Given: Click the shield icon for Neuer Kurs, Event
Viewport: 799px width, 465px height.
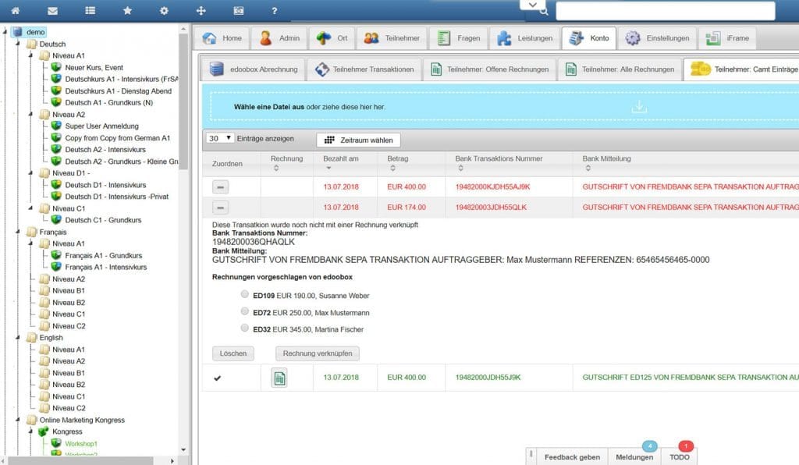Looking at the screenshot, I should (56, 67).
